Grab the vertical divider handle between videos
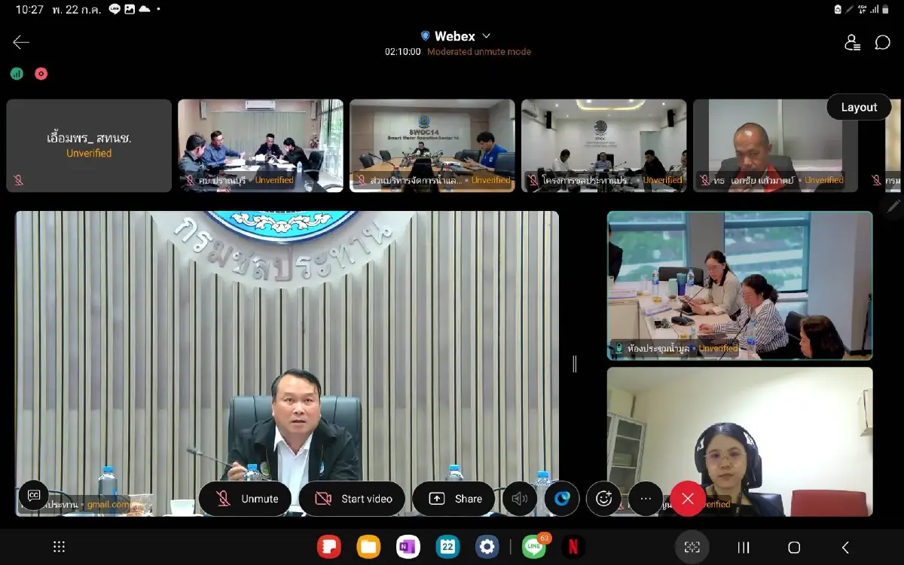The height and width of the screenshot is (565, 904). (575, 364)
